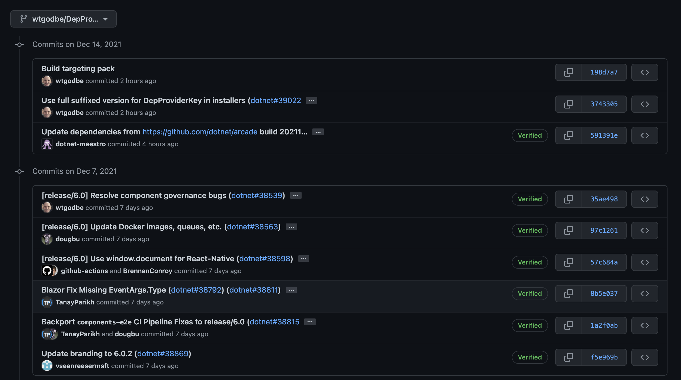Expand description of Blazor Fix commit
This screenshot has width=681, height=380.
(291, 290)
